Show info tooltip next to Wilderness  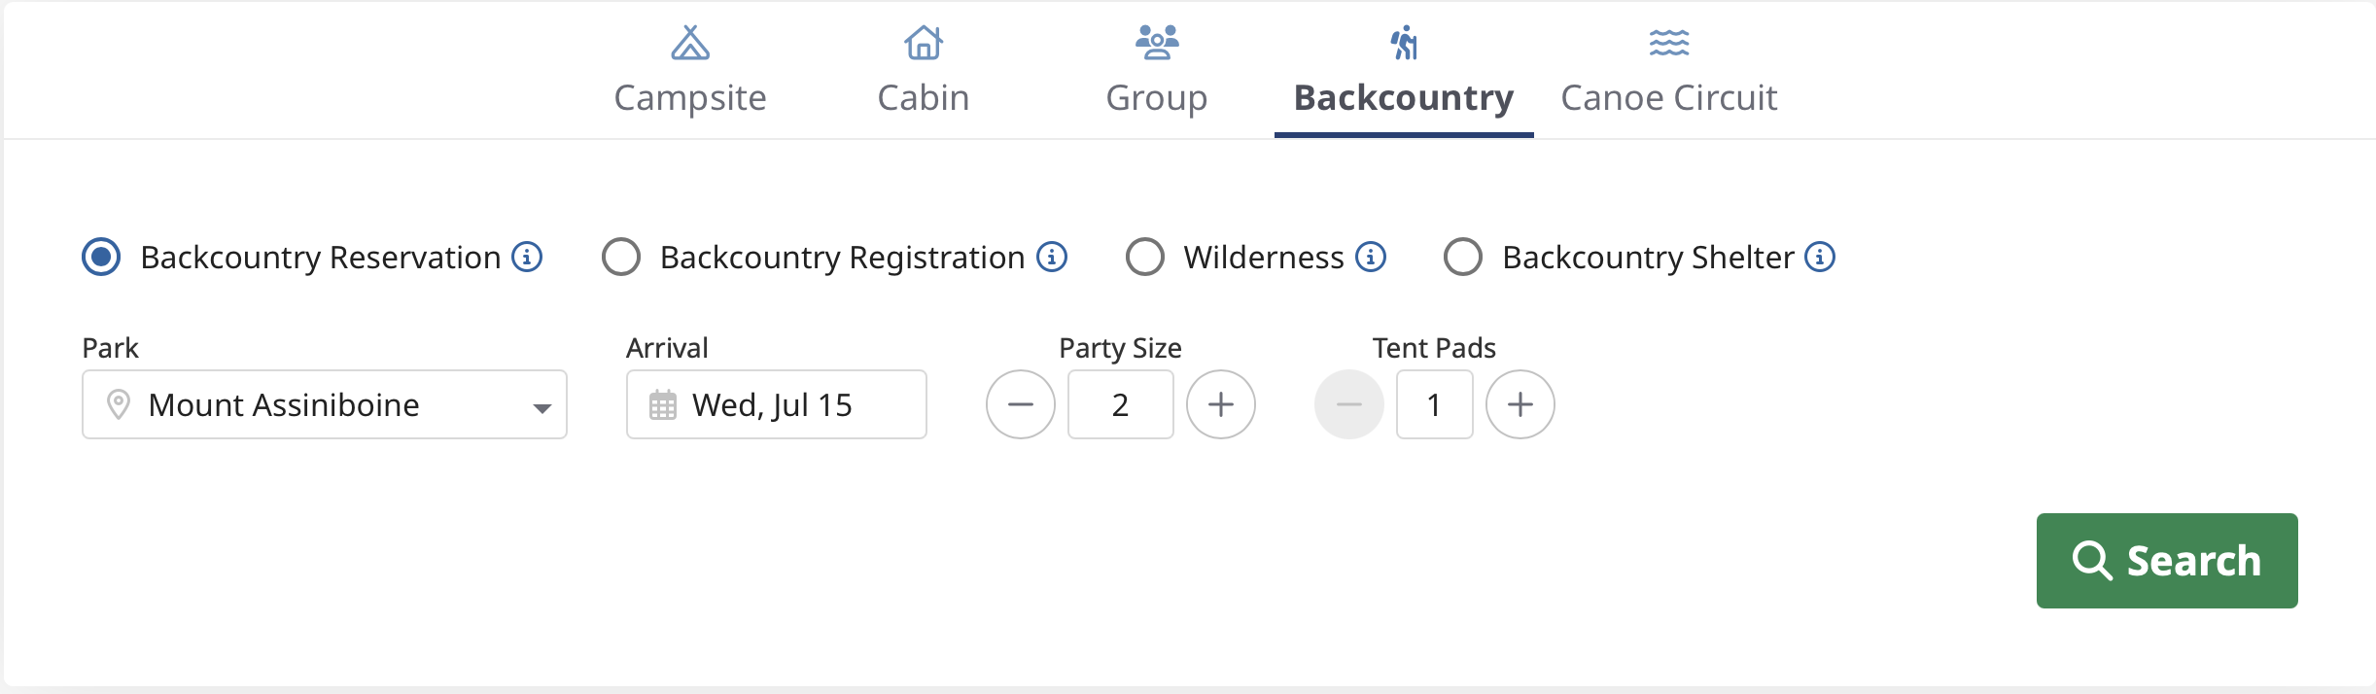click(1370, 257)
